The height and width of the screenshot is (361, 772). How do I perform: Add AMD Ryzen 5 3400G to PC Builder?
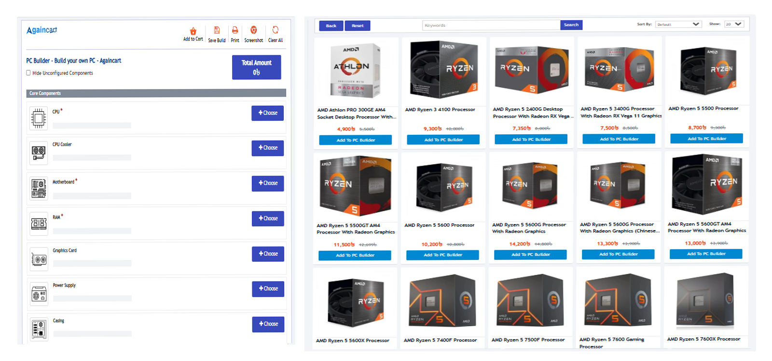(619, 139)
